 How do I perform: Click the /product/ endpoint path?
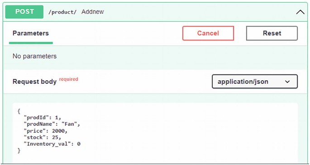tap(62, 12)
